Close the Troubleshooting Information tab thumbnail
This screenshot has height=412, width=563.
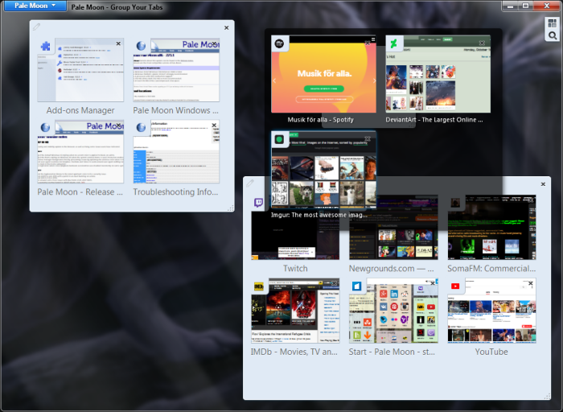(214, 125)
